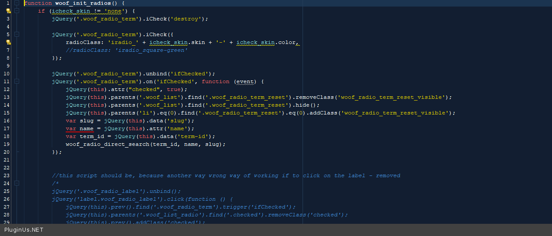Click line number 17 in the gutter
The height and width of the screenshot is (236, 552).
click(7, 128)
